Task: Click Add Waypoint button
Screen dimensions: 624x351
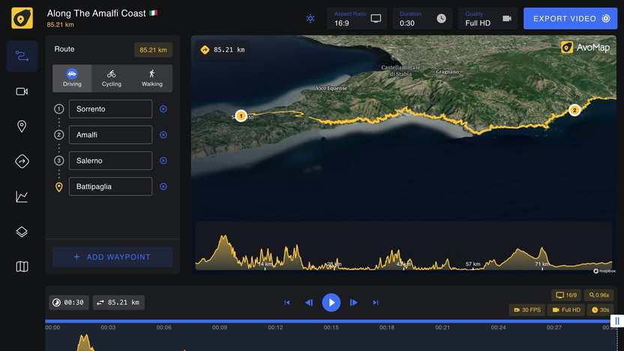Action: click(x=112, y=257)
